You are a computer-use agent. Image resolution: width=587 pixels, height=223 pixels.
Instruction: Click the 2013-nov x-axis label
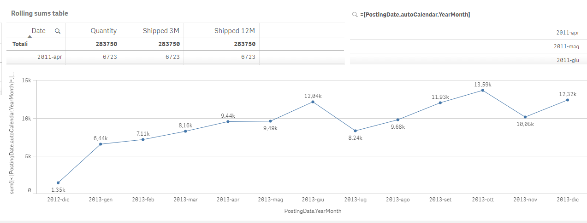point(525,200)
